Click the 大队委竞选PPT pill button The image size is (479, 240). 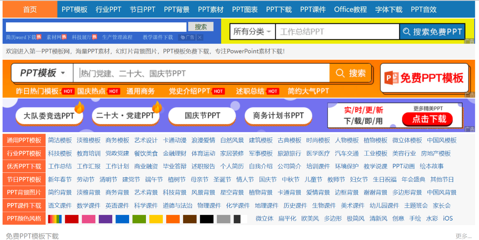(49, 116)
